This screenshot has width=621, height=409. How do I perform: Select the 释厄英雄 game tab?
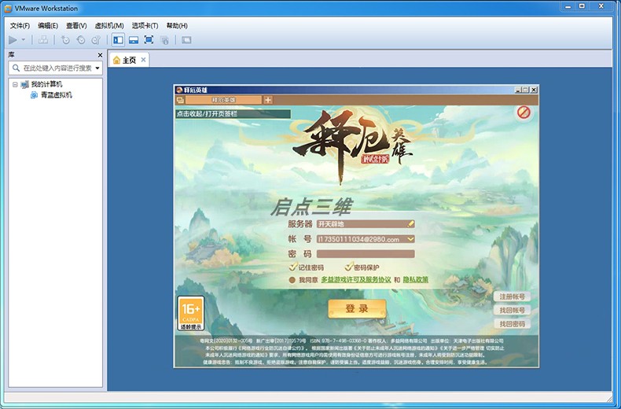coord(223,100)
